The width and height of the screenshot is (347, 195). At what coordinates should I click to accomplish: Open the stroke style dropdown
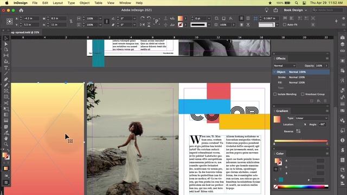[x=209, y=24]
